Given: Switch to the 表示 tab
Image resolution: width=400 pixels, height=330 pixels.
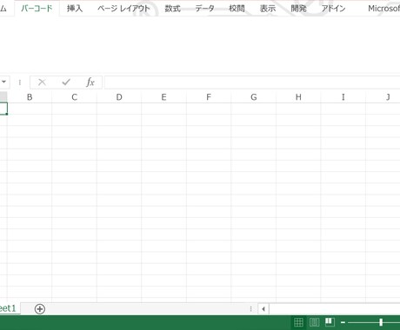Looking at the screenshot, I should 268,9.
